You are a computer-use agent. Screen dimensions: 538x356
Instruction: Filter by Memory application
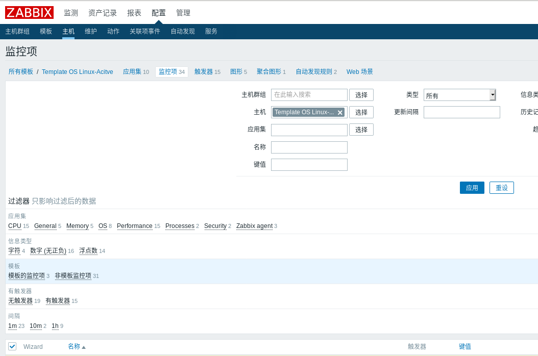click(78, 225)
